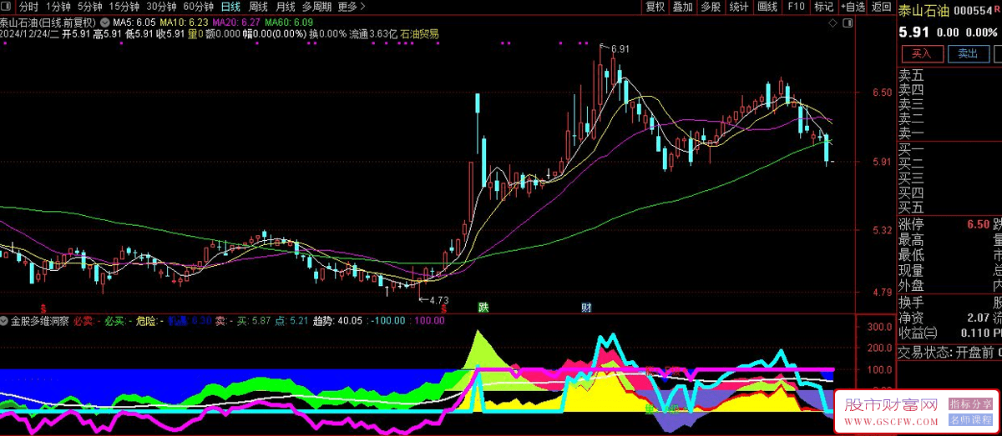Click the 6.91 high price marker
Image resolution: width=1002 pixels, height=436 pixels.
[619, 49]
